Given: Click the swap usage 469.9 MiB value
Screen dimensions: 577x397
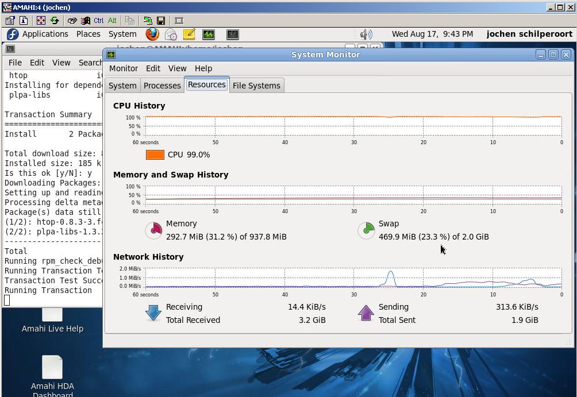Looking at the screenshot, I should [x=434, y=237].
